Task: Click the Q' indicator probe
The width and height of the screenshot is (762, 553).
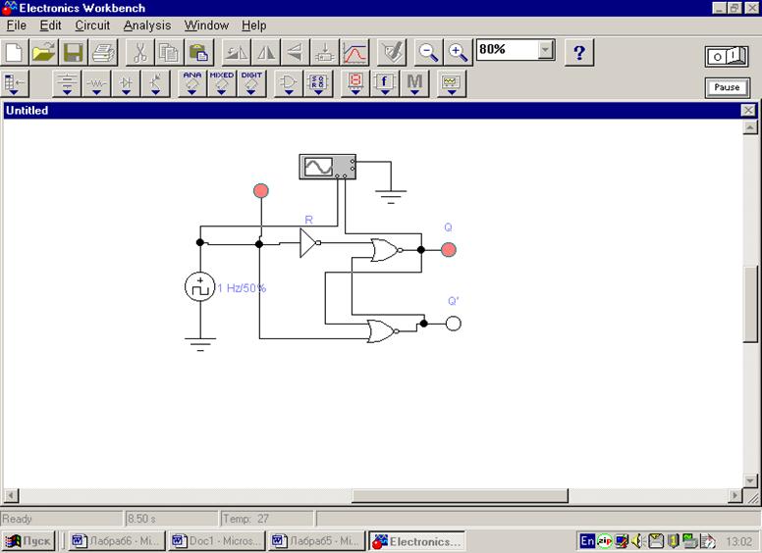Action: (x=453, y=324)
